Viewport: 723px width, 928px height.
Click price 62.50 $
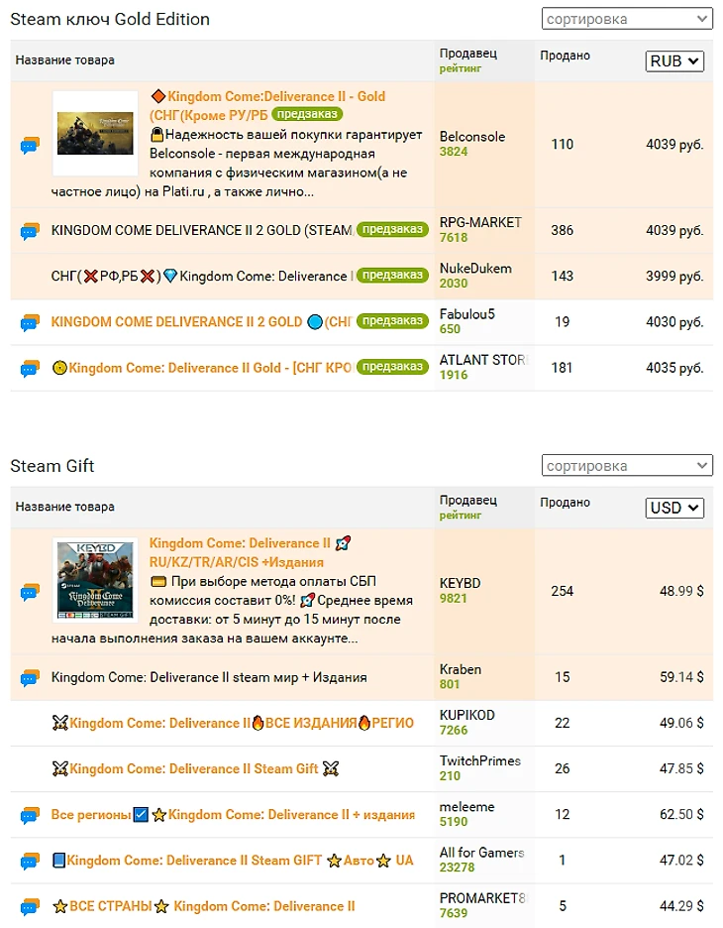[681, 814]
